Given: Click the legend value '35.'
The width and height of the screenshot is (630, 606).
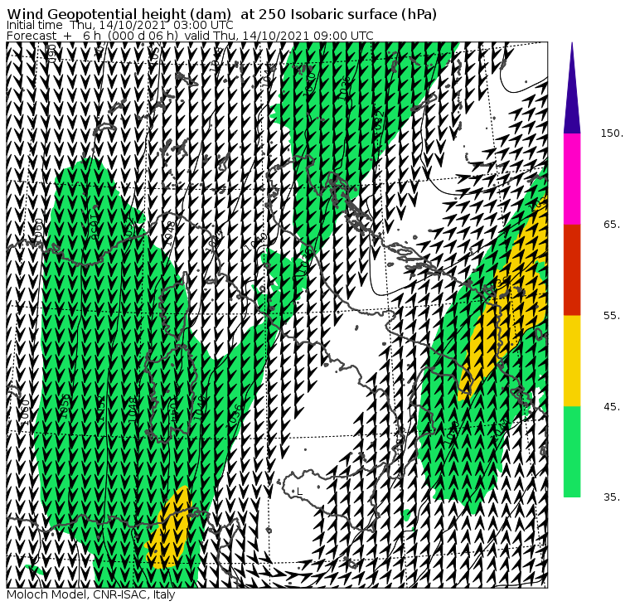Looking at the screenshot, I should click(612, 497).
